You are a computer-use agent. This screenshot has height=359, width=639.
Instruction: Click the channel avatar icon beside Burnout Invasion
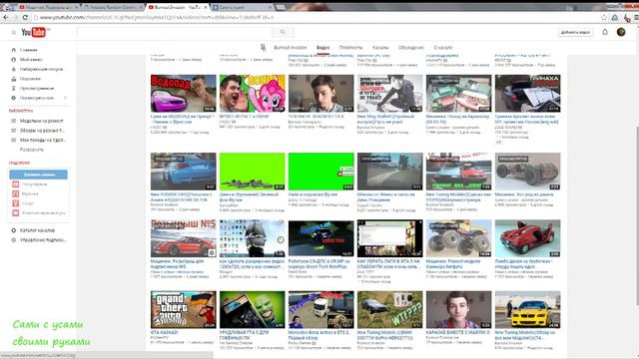[x=263, y=48]
